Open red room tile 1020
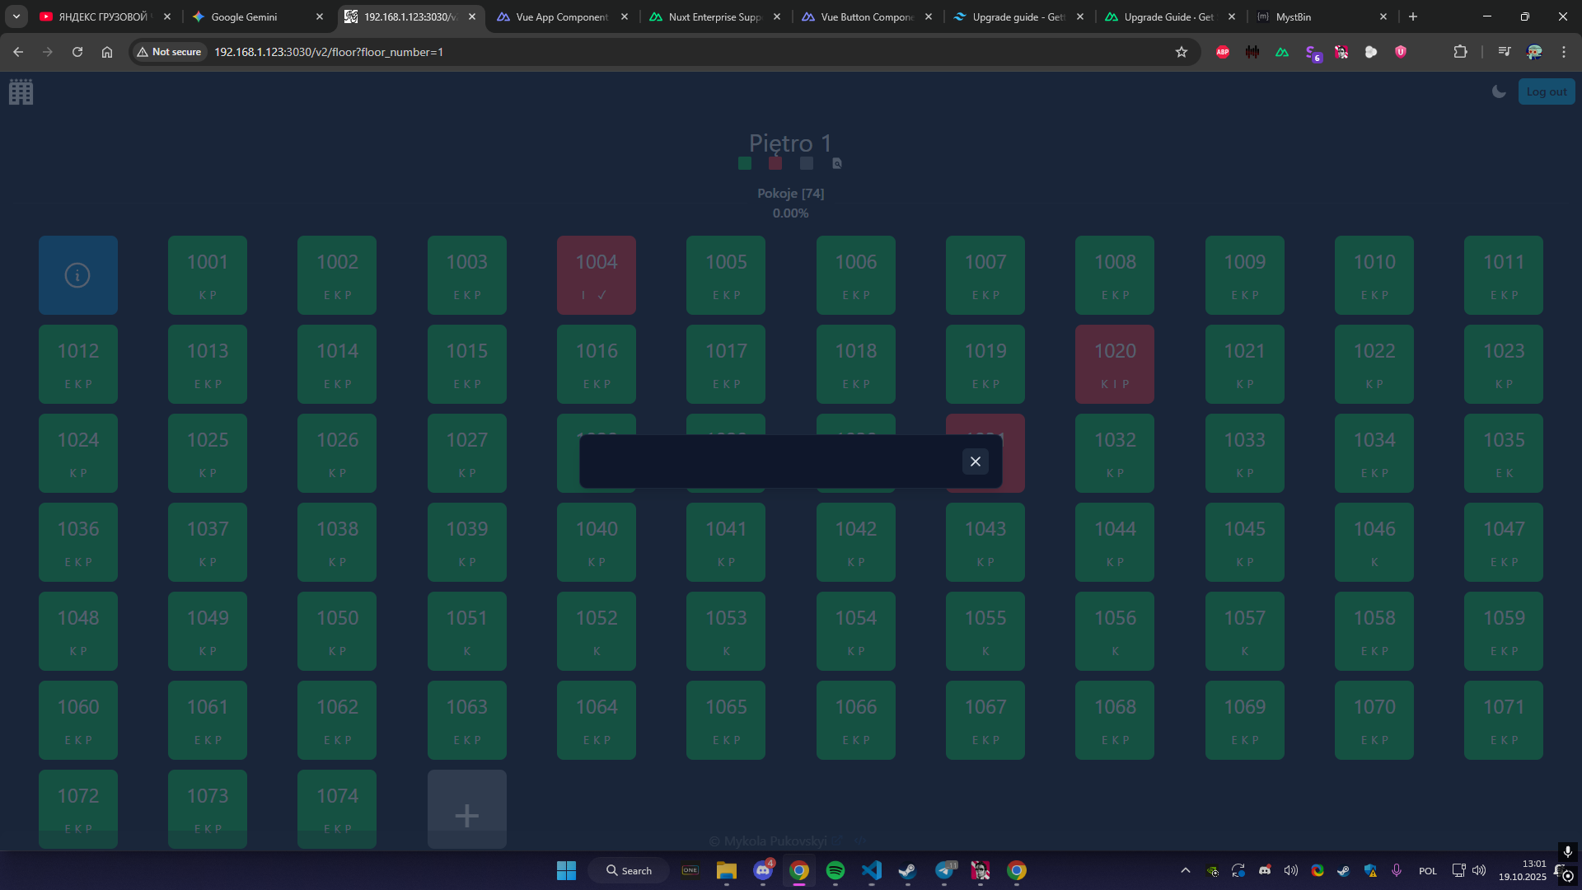Screen dimensions: 1582x890 [x=1115, y=364]
